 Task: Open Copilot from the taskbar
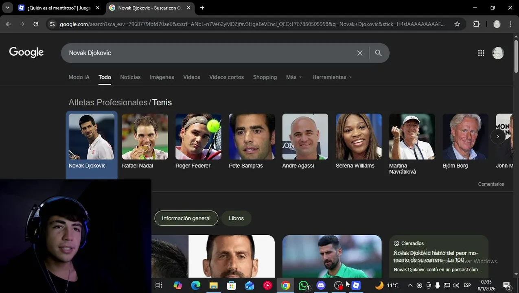coord(177,285)
